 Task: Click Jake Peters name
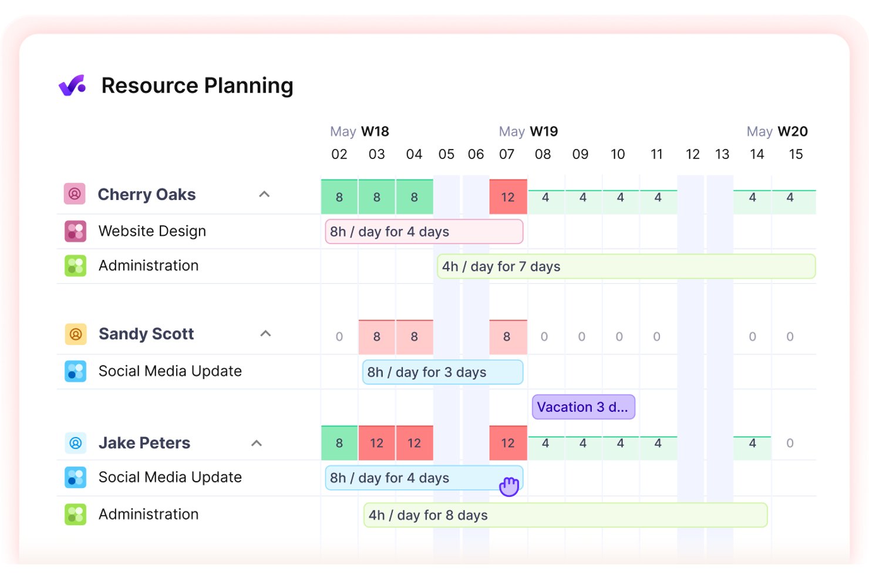[144, 443]
